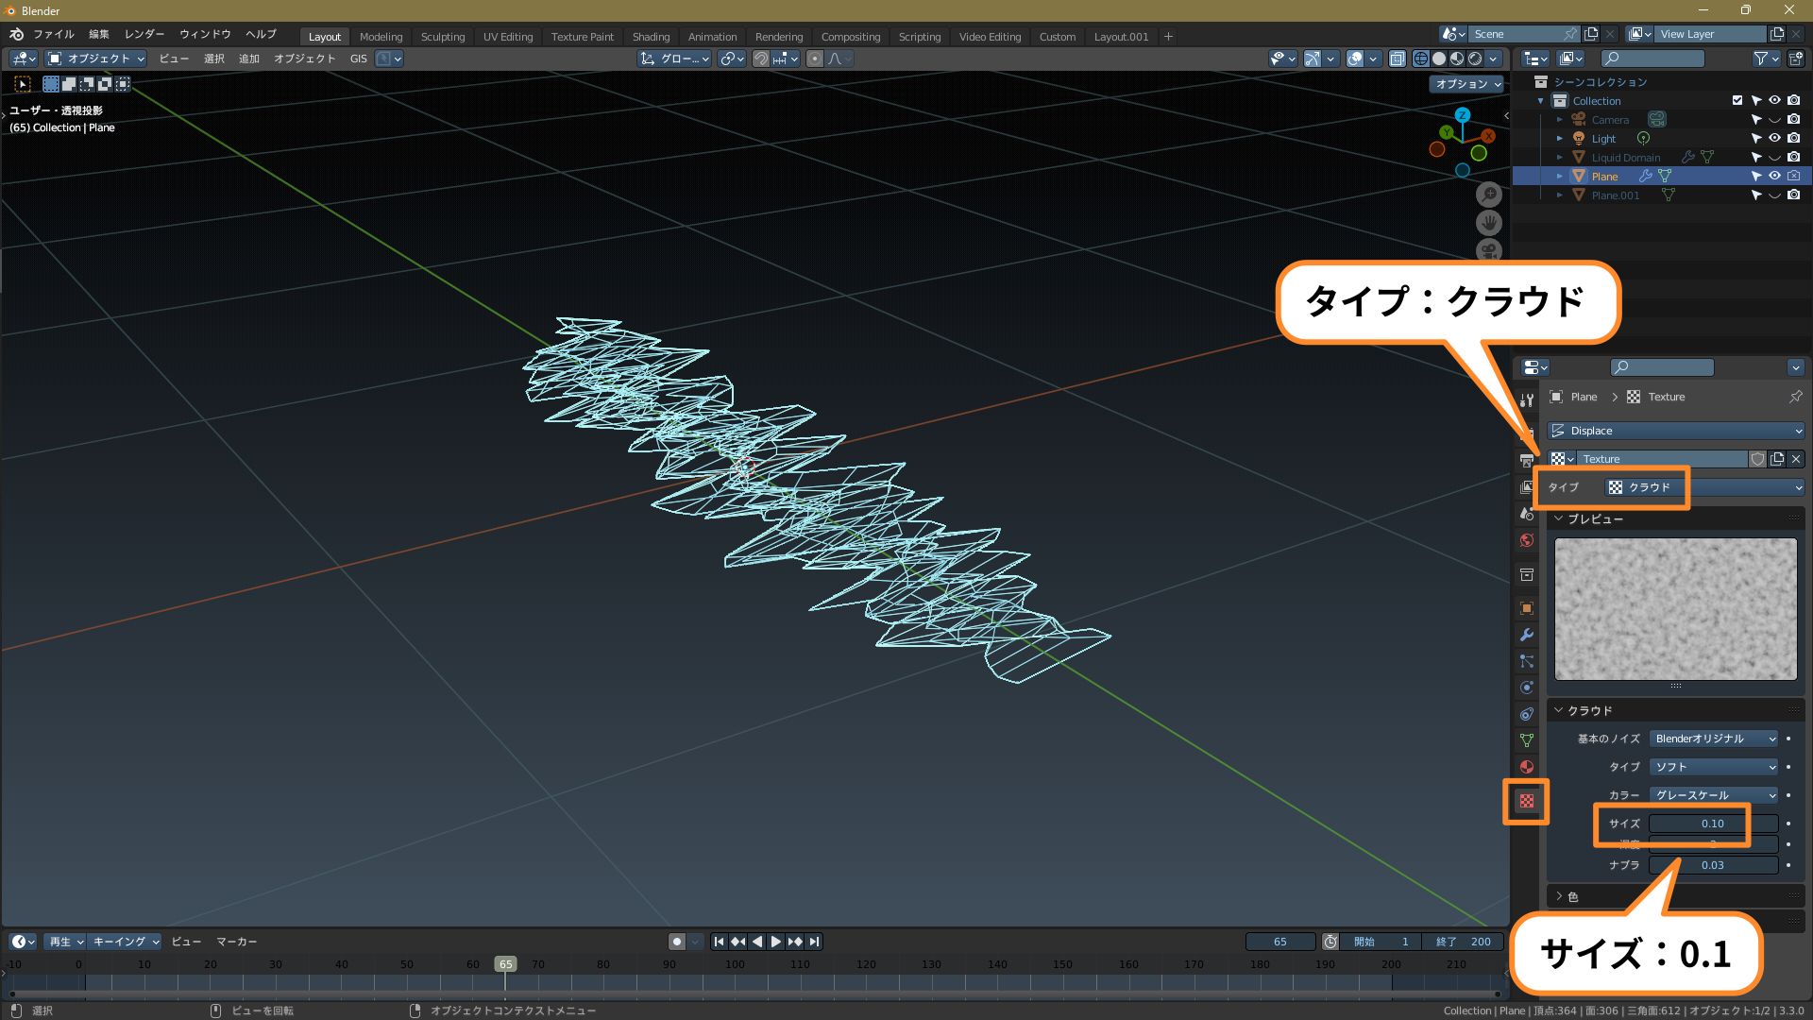
Task: Click the オプション button in viewport
Action: tap(1466, 84)
